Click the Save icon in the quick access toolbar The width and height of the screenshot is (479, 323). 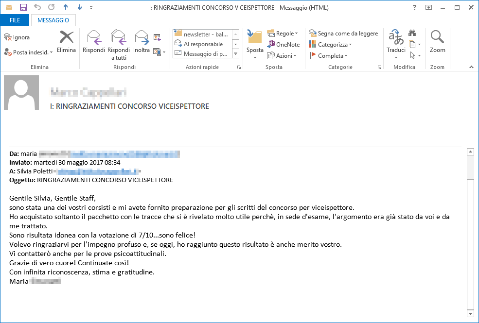pyautogui.click(x=23, y=7)
